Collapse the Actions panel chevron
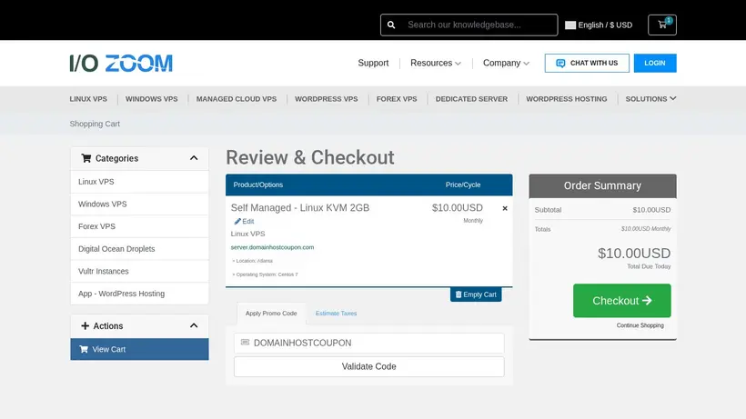The width and height of the screenshot is (746, 419). pyautogui.click(x=194, y=326)
